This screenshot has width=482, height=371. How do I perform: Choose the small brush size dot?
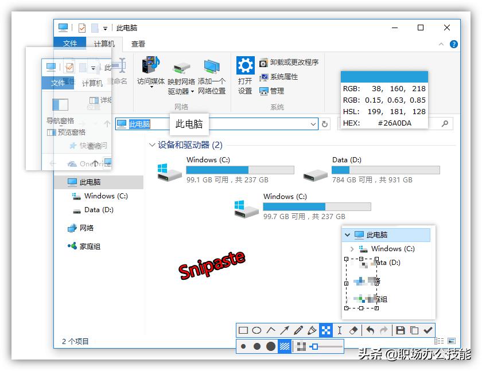[x=243, y=347]
